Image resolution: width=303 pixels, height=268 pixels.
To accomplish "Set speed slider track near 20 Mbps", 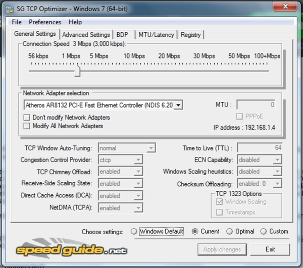I will 169,71.
